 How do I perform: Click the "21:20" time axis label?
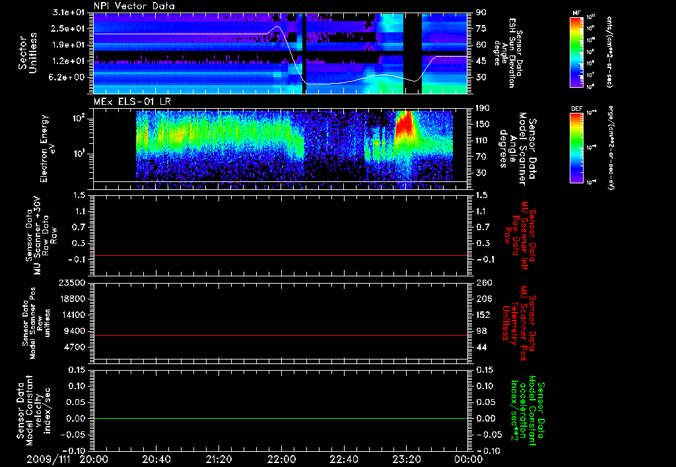point(219,459)
